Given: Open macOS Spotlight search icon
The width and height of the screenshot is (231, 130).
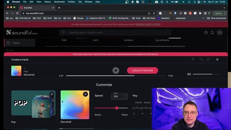Looking at the screenshot, I should [x=195, y=2].
